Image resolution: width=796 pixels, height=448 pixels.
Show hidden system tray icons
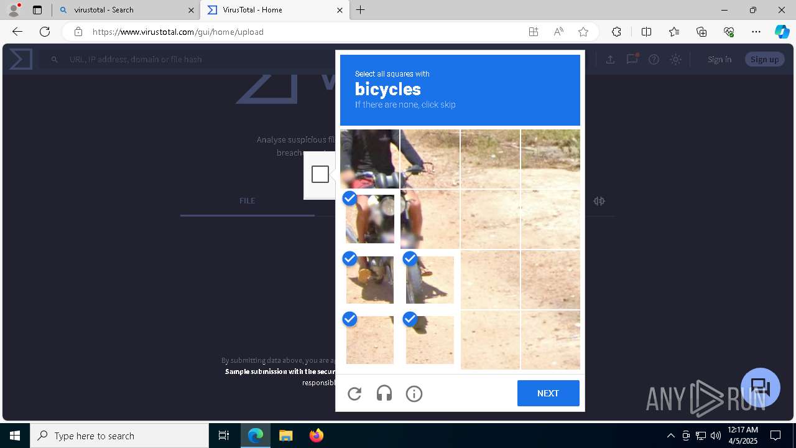(x=670, y=436)
